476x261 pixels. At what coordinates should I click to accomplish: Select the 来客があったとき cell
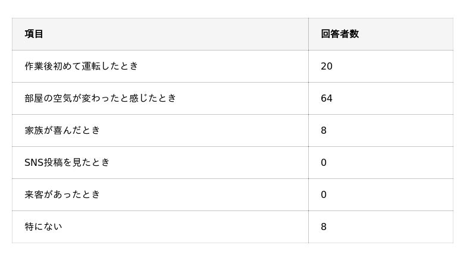click(62, 194)
